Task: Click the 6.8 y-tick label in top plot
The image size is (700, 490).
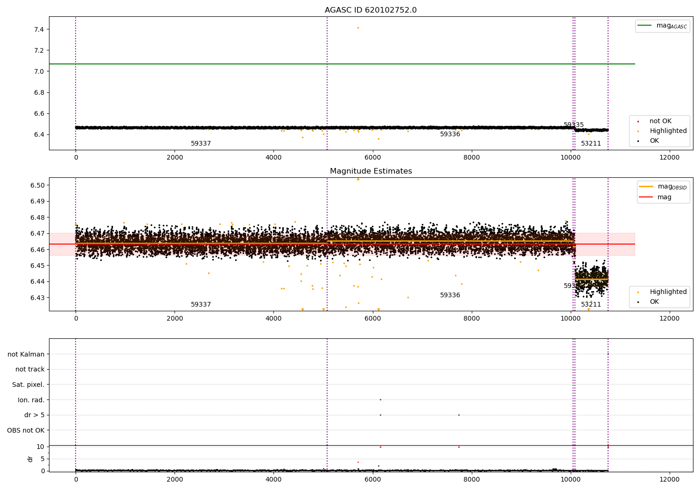Action: (x=39, y=92)
